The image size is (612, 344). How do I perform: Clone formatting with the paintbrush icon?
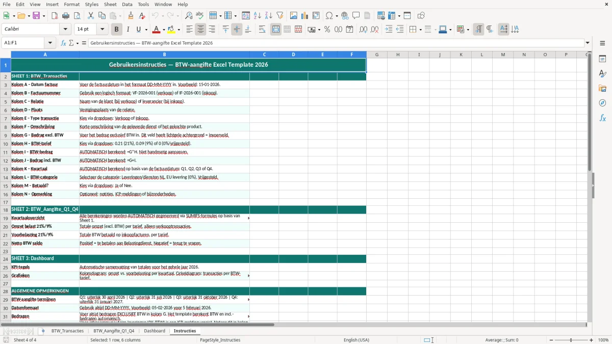pyautogui.click(x=131, y=16)
